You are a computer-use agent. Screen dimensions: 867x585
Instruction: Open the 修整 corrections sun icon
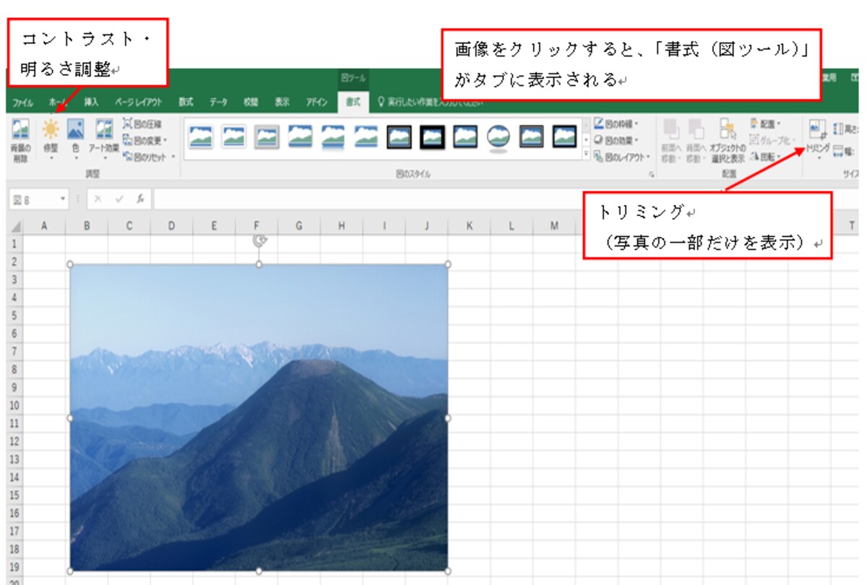pyautogui.click(x=51, y=130)
